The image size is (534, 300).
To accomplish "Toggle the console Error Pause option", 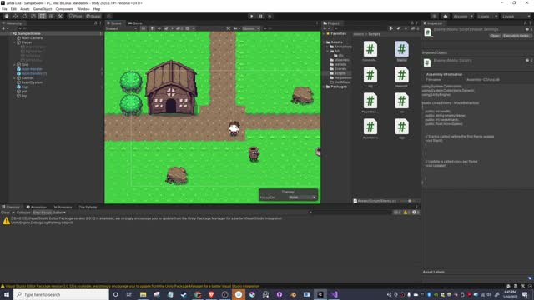I will pos(43,212).
